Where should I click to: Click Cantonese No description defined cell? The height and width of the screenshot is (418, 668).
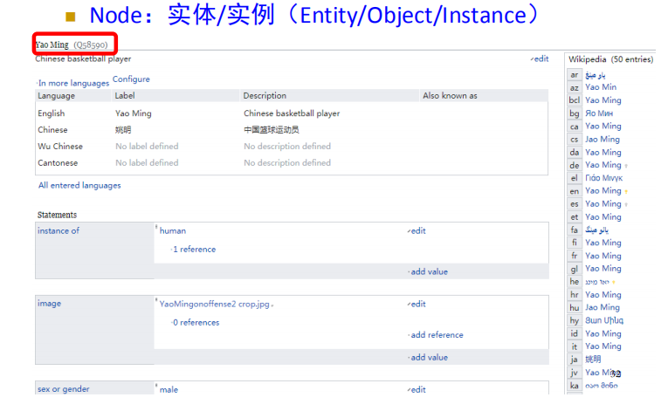click(287, 162)
